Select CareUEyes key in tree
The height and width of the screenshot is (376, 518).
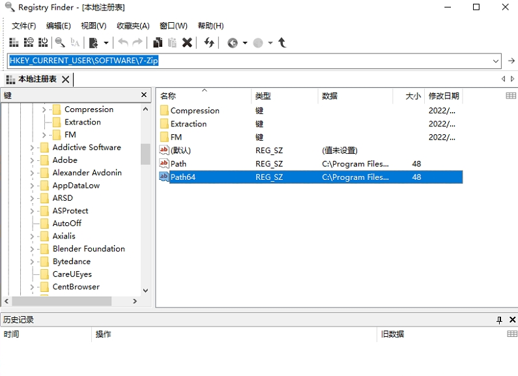72,274
